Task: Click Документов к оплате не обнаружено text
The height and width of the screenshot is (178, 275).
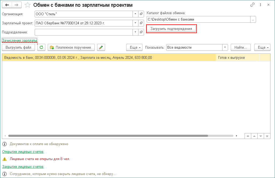Action: (39, 144)
